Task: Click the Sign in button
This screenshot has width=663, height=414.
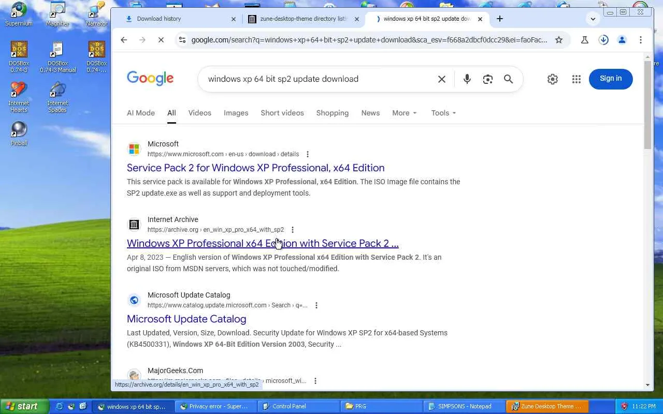Action: 611,79
